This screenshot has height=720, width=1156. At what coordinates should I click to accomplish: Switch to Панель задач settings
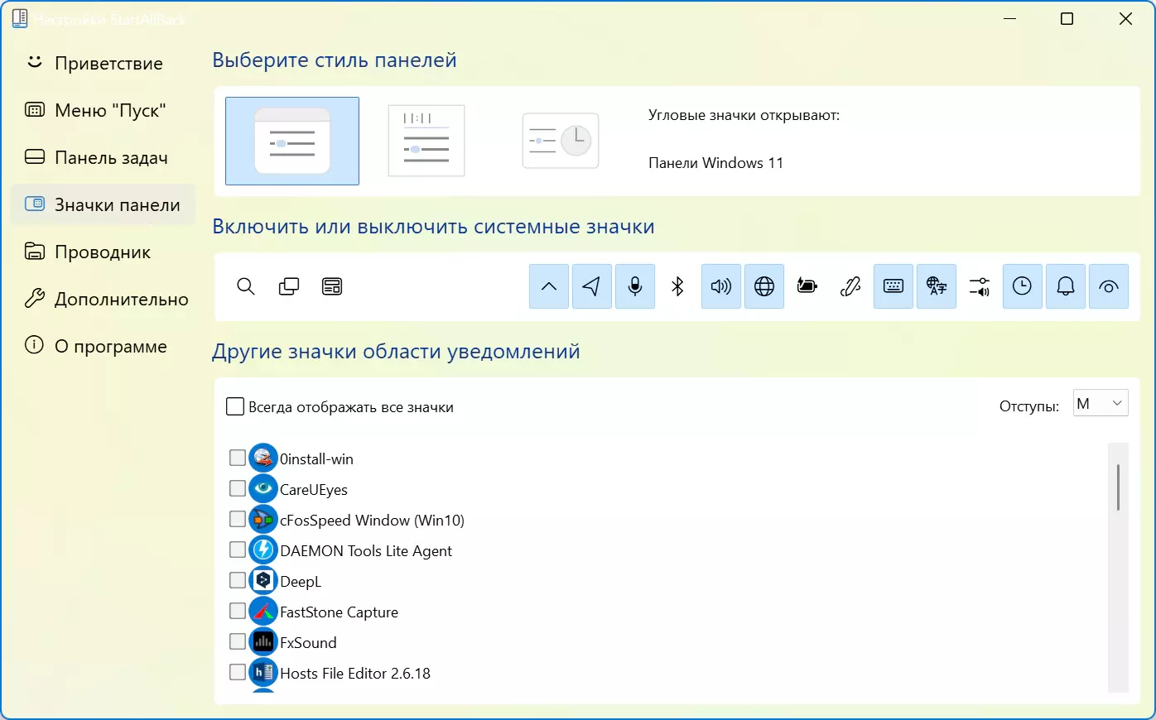(103, 158)
